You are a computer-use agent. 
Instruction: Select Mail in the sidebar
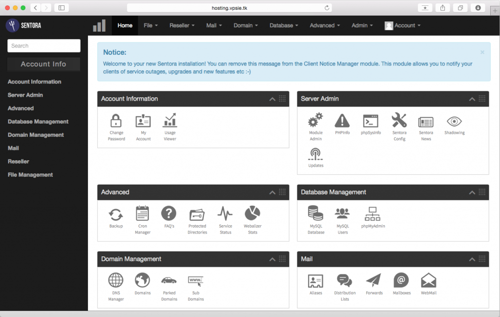pyautogui.click(x=13, y=148)
